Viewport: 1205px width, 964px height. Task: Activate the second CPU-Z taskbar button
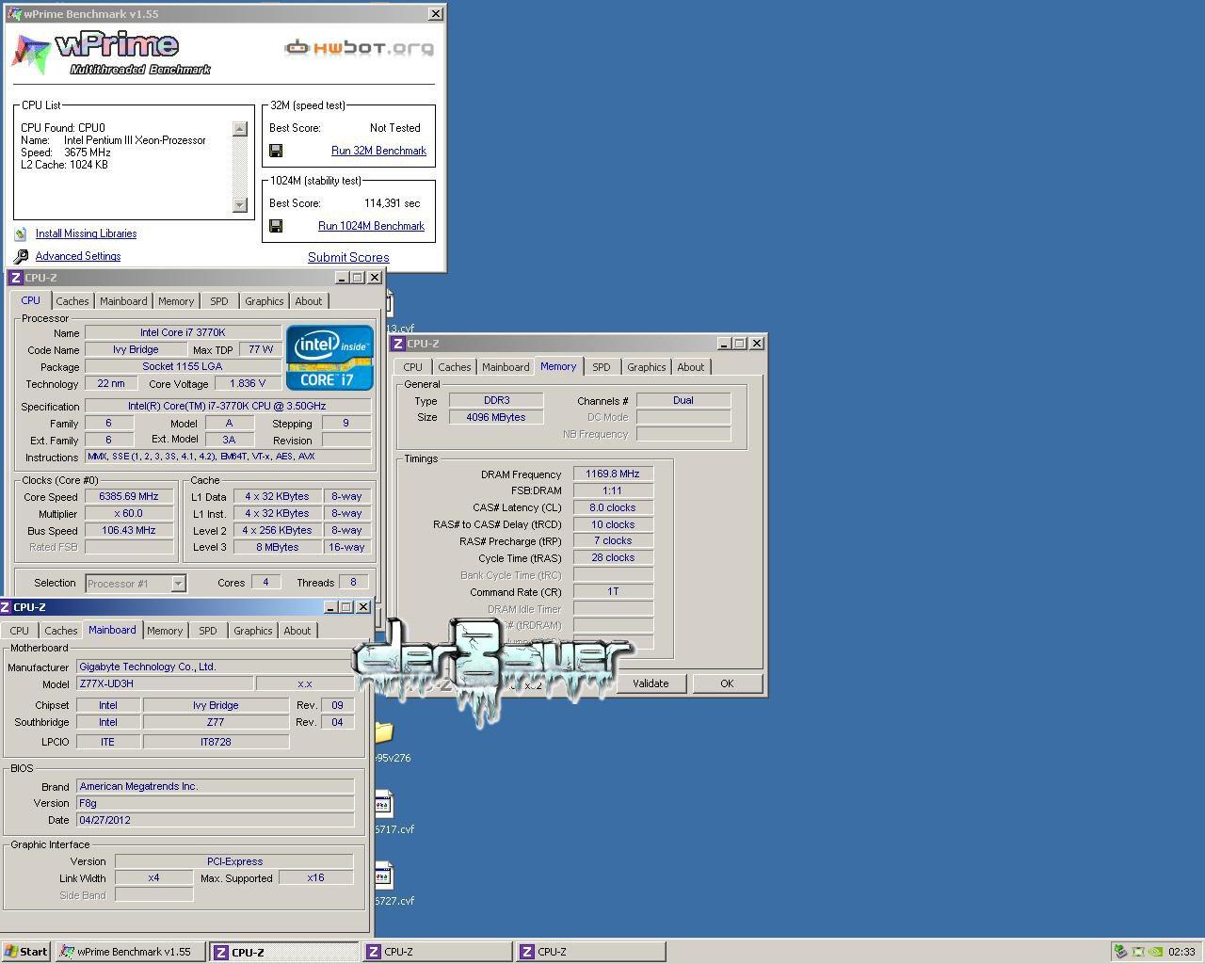437,952
